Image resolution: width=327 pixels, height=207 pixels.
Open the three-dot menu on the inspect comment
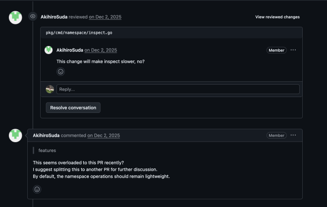tap(293, 50)
